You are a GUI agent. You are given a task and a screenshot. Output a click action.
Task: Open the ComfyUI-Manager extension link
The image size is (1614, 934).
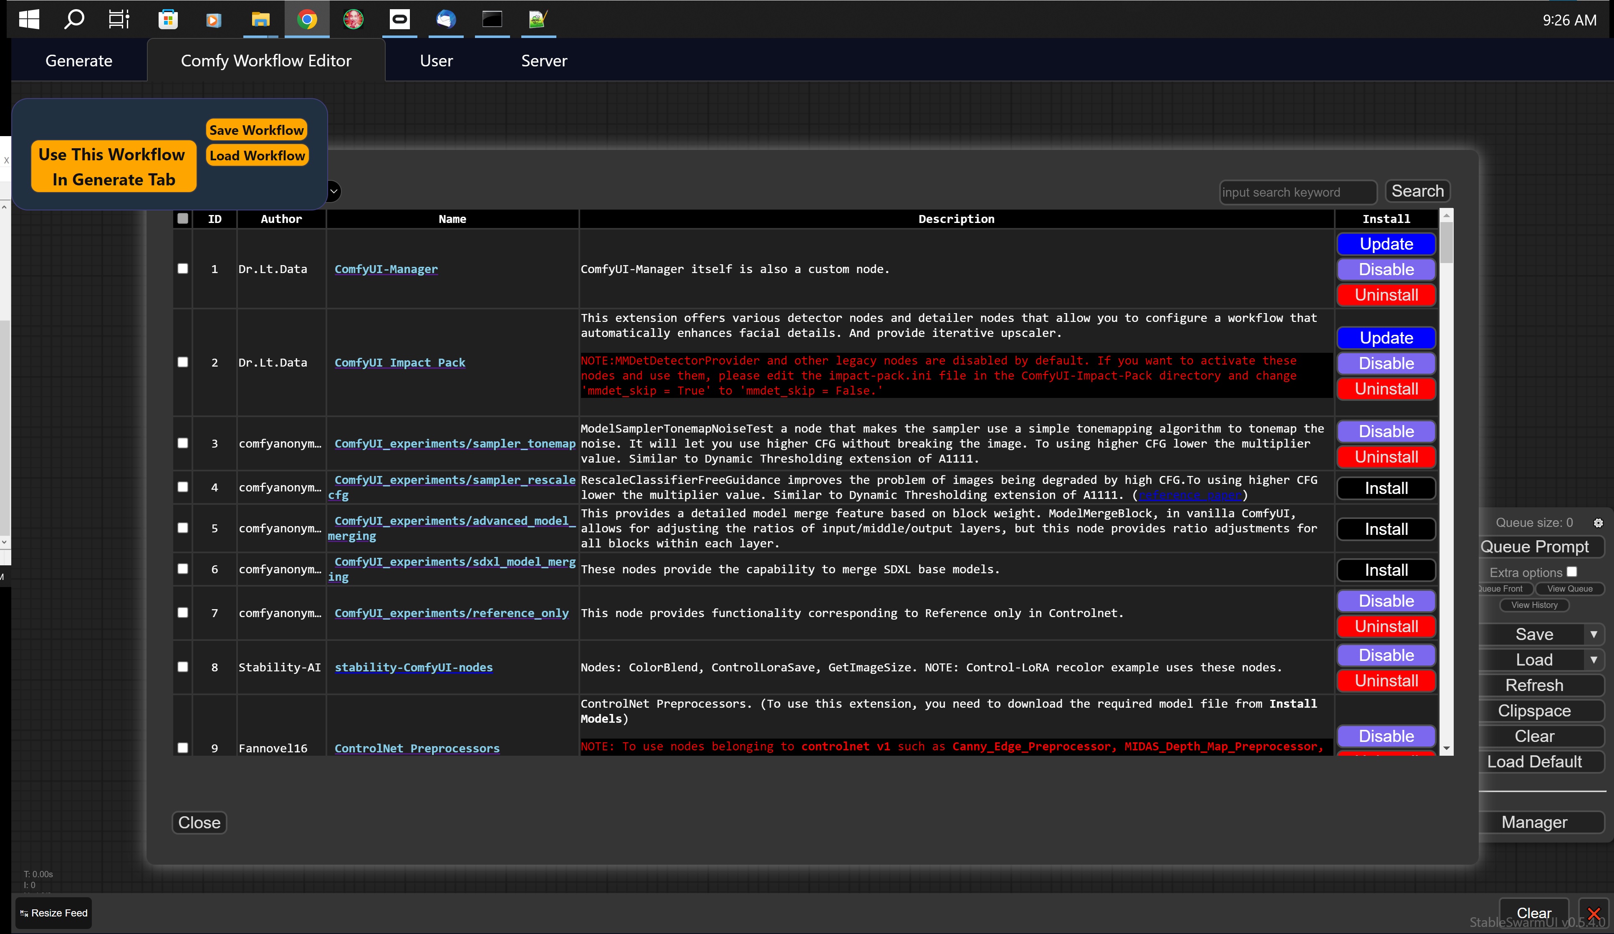tap(386, 269)
